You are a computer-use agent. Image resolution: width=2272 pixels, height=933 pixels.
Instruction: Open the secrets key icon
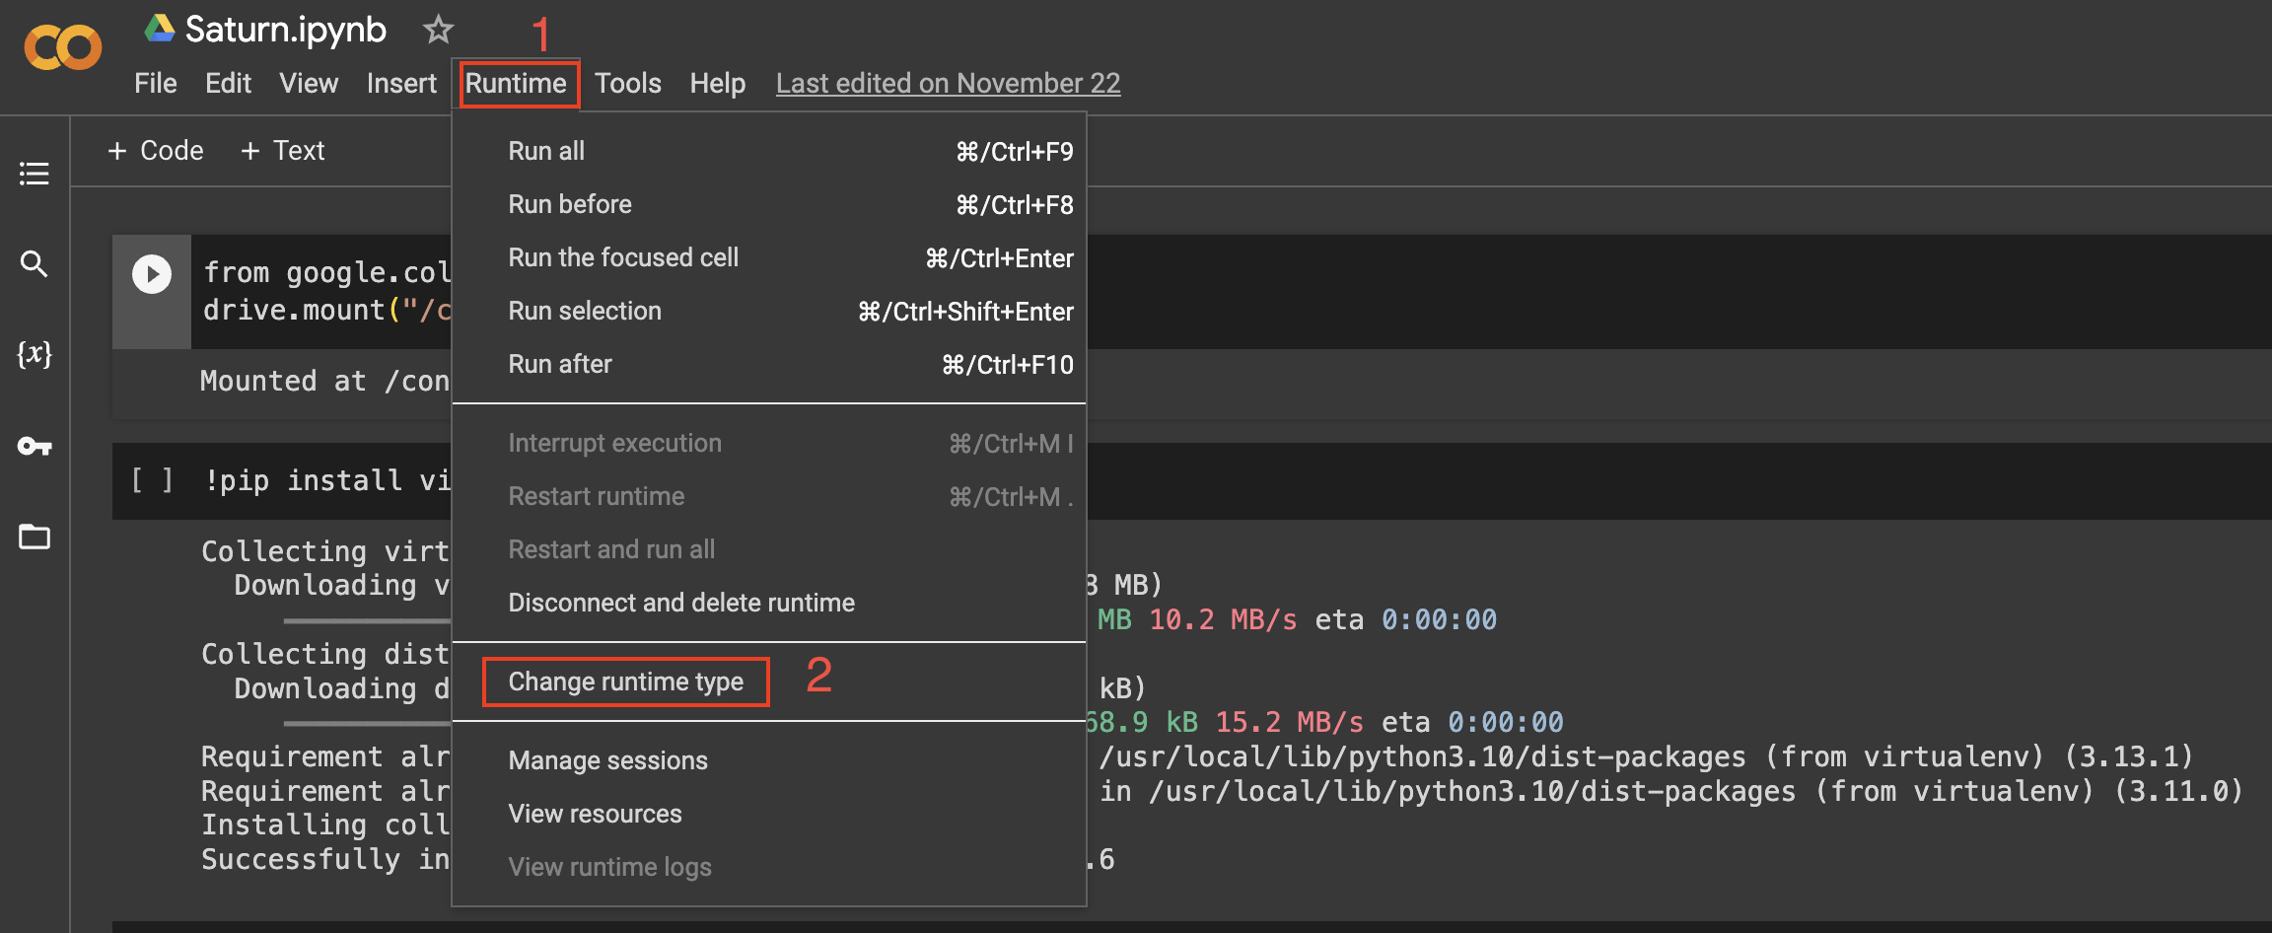tap(35, 446)
